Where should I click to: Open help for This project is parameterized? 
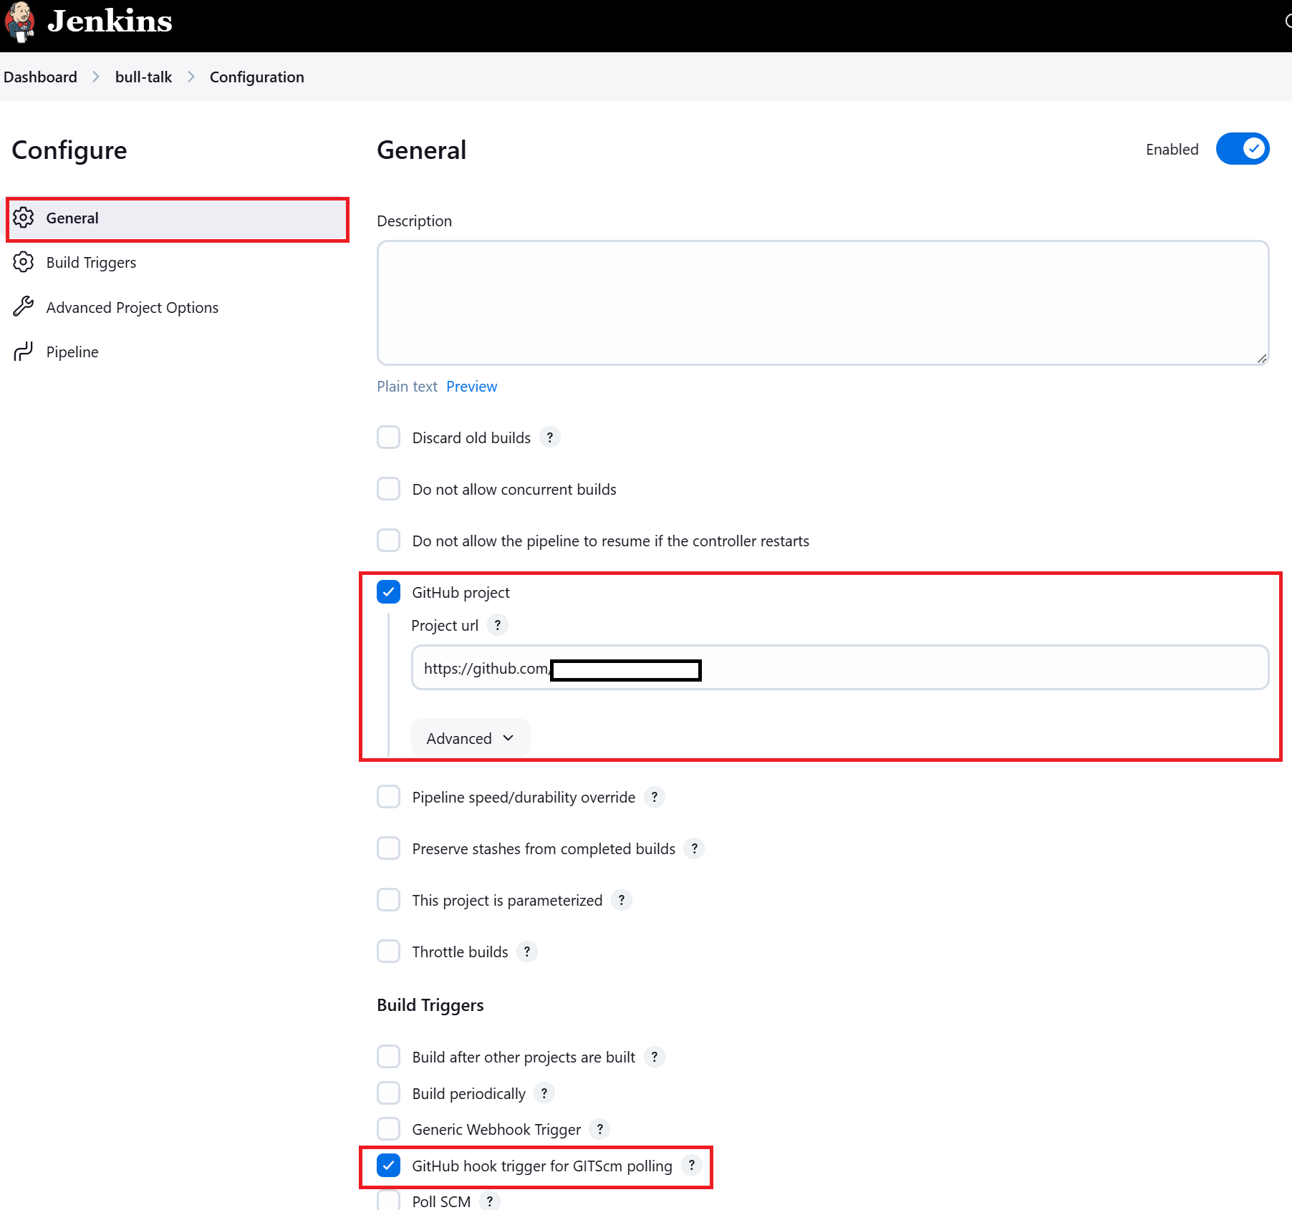pyautogui.click(x=621, y=900)
